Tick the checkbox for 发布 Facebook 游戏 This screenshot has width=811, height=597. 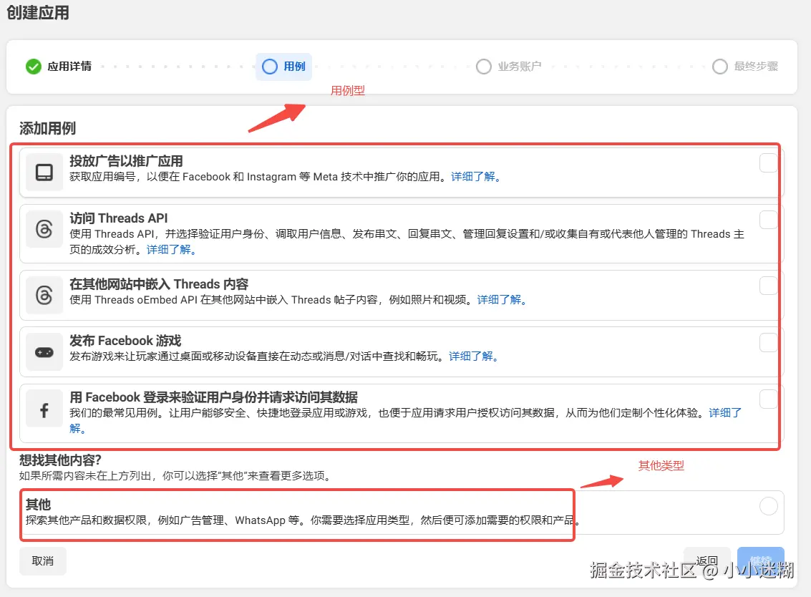[x=769, y=342]
